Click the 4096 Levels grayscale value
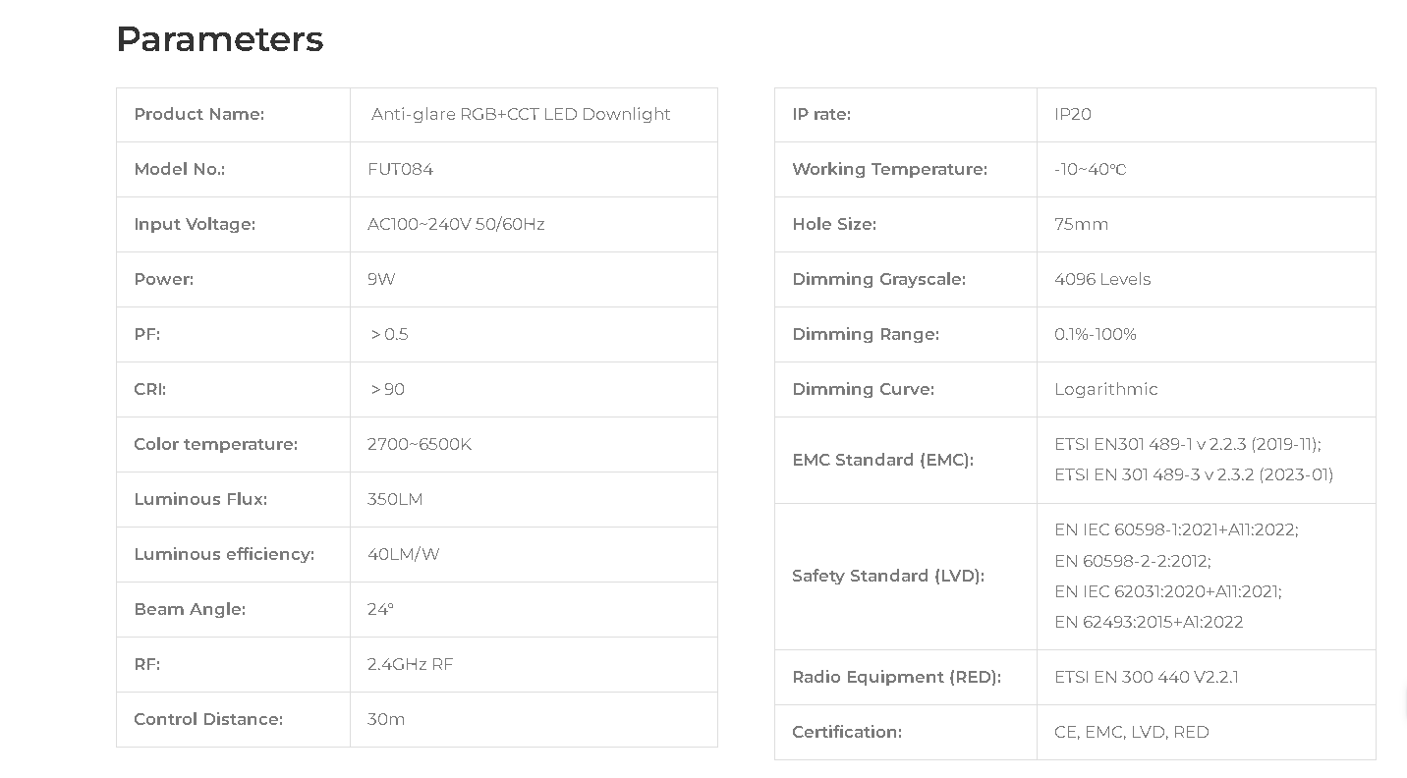Screen dimensions: 1407x778 tap(1102, 279)
